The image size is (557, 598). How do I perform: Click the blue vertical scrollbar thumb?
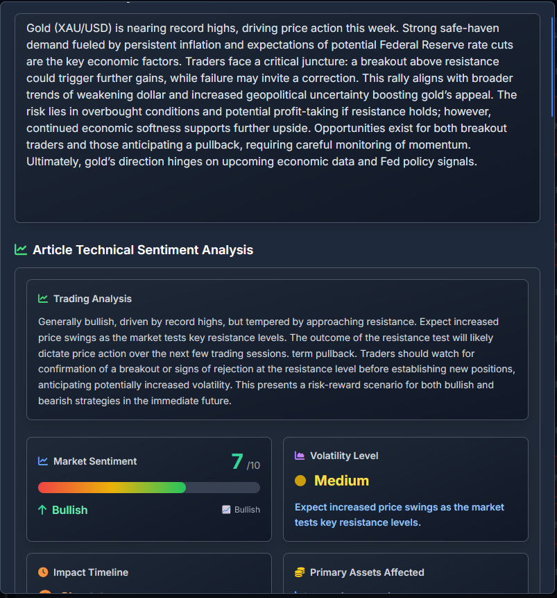click(552, 67)
